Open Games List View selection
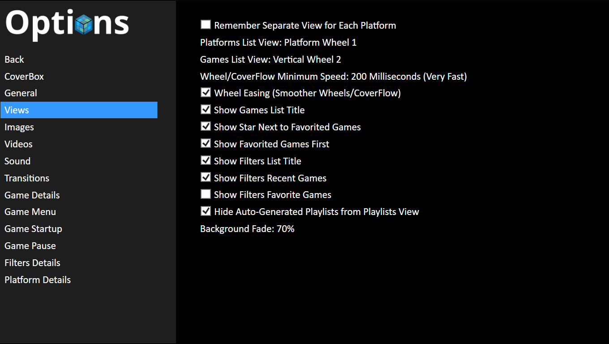Viewport: 609px width, 344px height. [270, 60]
